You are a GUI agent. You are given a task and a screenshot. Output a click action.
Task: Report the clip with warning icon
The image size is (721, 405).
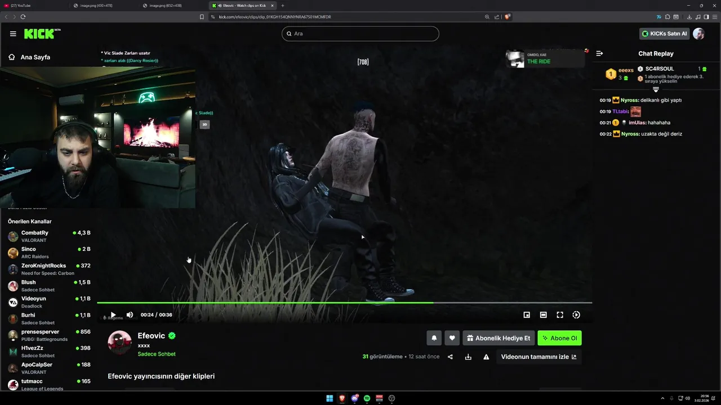coord(486,357)
